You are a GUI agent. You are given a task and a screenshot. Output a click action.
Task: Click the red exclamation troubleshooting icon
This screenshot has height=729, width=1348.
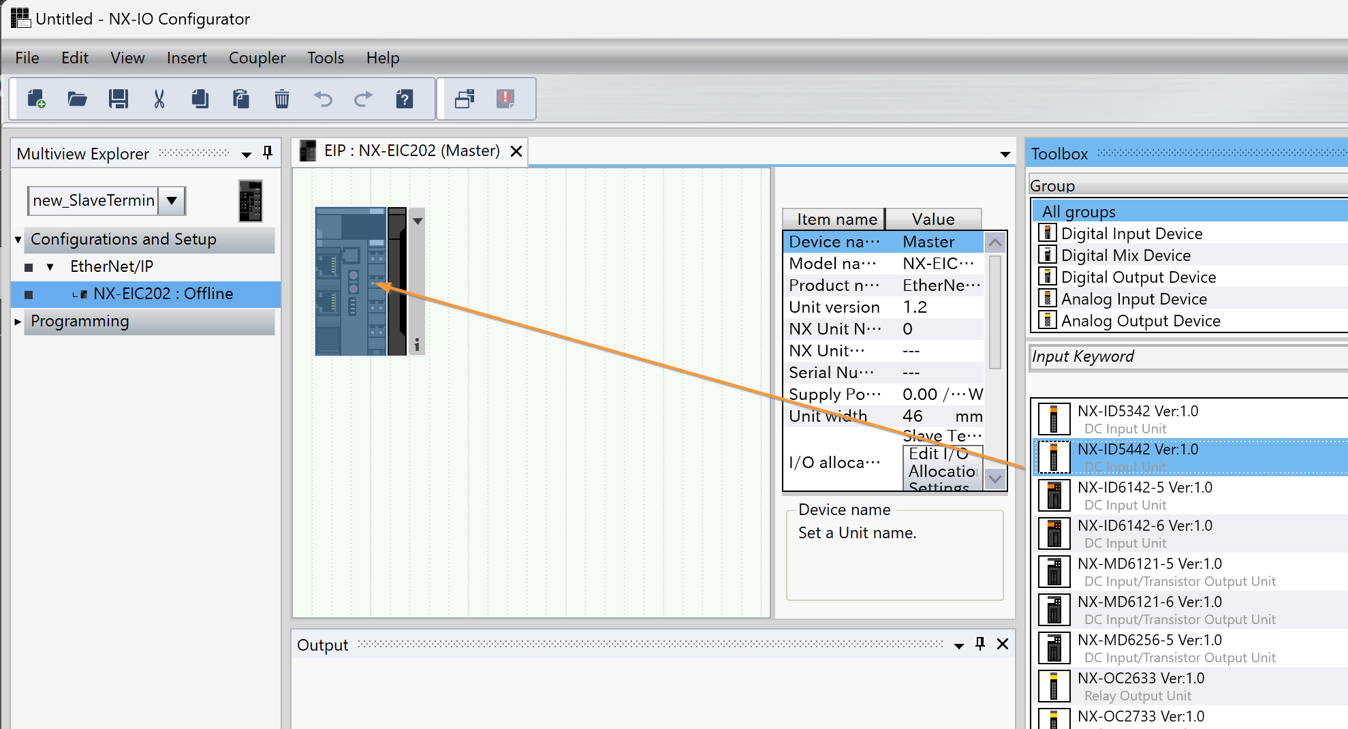[x=505, y=99]
